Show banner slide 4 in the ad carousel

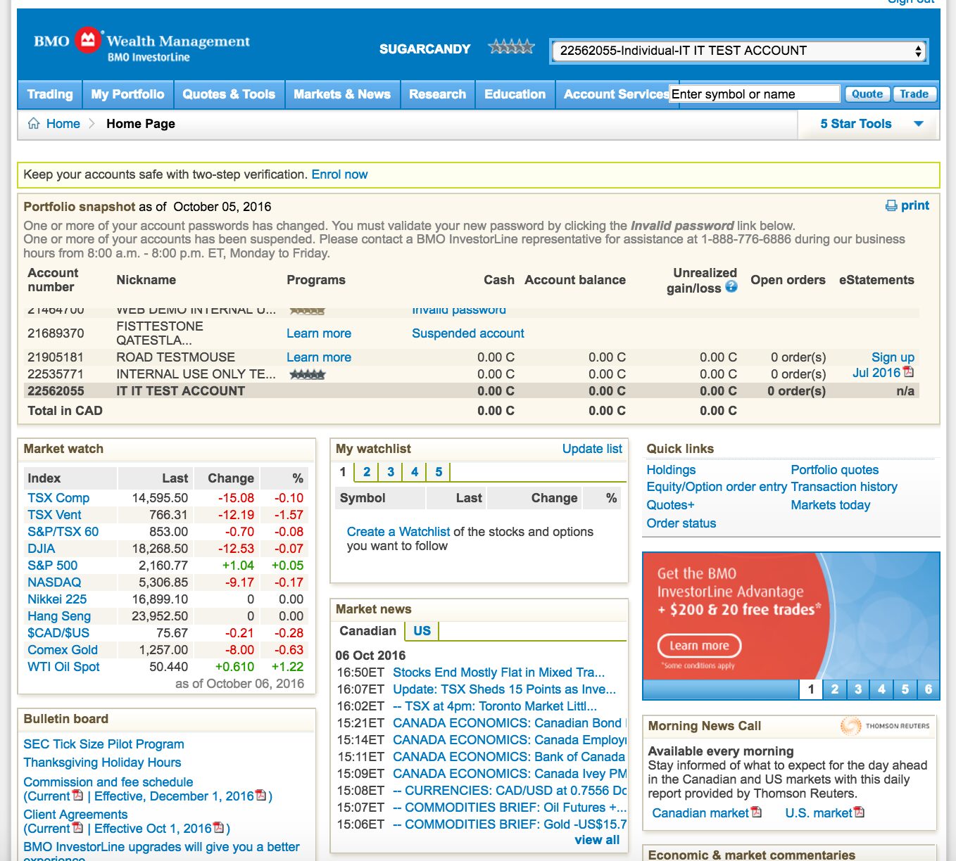[x=881, y=689]
